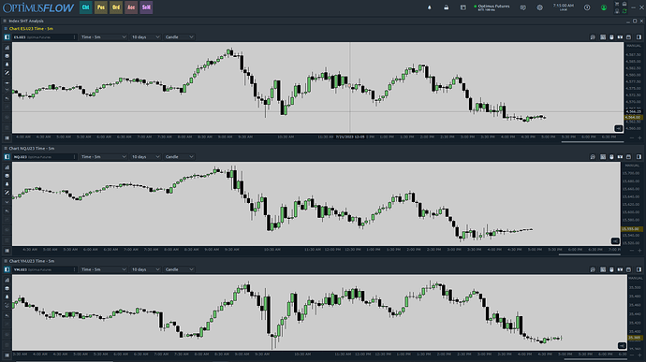Click the undo arrow in ES chart sidebar

(7, 98)
